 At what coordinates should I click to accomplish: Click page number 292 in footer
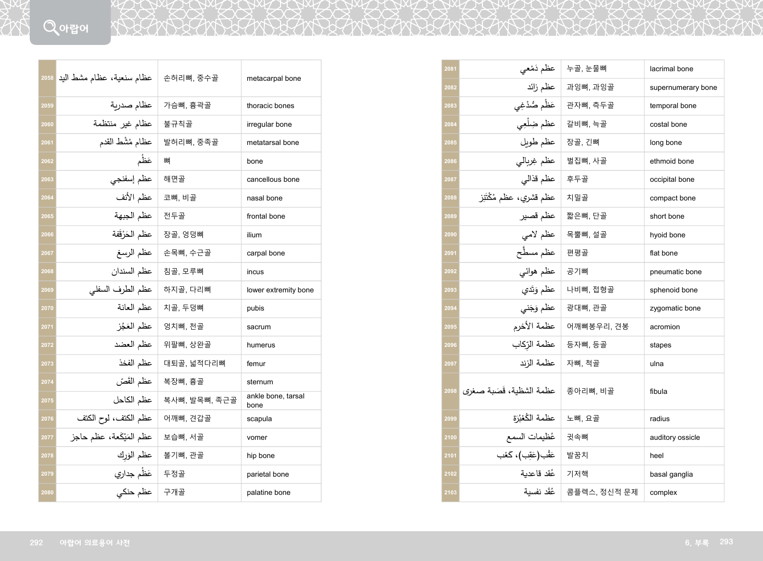click(x=36, y=543)
